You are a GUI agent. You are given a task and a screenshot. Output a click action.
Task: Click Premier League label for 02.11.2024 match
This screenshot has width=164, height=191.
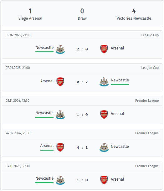pos(147,101)
